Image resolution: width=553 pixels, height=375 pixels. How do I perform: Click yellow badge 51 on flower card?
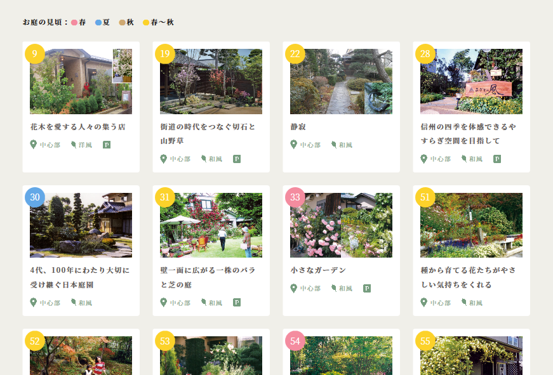point(425,197)
